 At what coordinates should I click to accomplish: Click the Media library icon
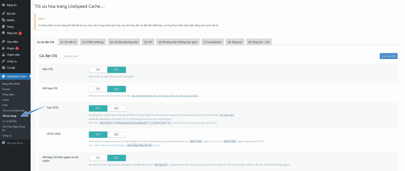3,20
